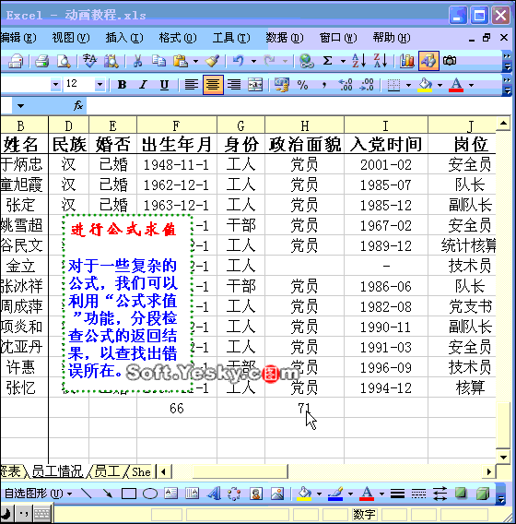Click the percent style button

[302, 85]
